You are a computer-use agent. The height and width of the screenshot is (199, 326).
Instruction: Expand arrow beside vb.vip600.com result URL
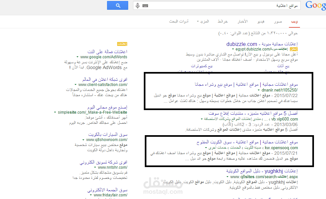pyautogui.click(x=202, y=119)
